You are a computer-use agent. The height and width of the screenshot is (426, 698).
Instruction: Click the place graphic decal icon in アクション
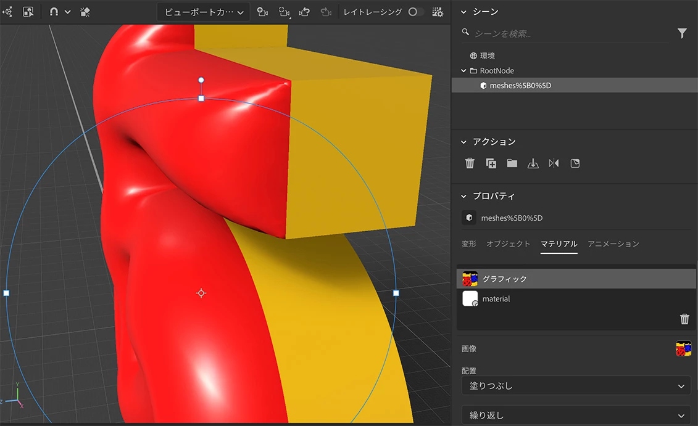click(x=575, y=163)
